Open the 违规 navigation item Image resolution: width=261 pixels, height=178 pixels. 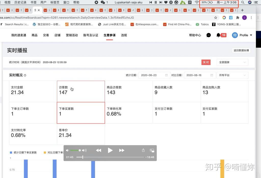pos(124,35)
